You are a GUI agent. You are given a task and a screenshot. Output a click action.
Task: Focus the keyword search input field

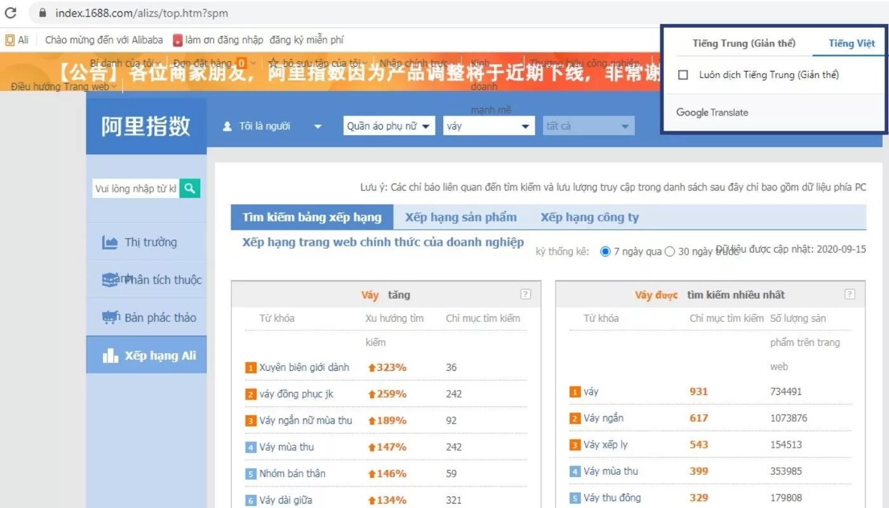(136, 188)
